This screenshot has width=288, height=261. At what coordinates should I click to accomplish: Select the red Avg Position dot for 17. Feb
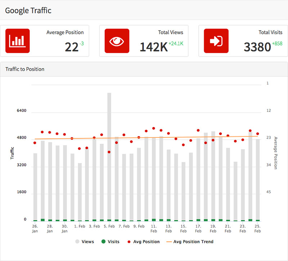tap(198, 130)
